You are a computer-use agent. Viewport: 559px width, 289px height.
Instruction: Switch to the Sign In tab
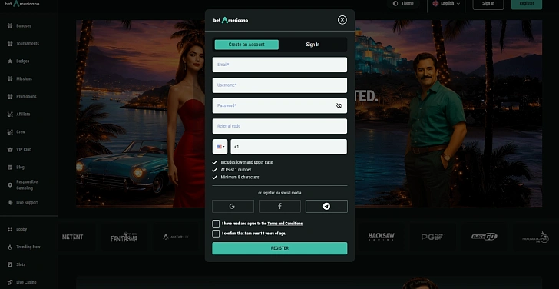(313, 45)
